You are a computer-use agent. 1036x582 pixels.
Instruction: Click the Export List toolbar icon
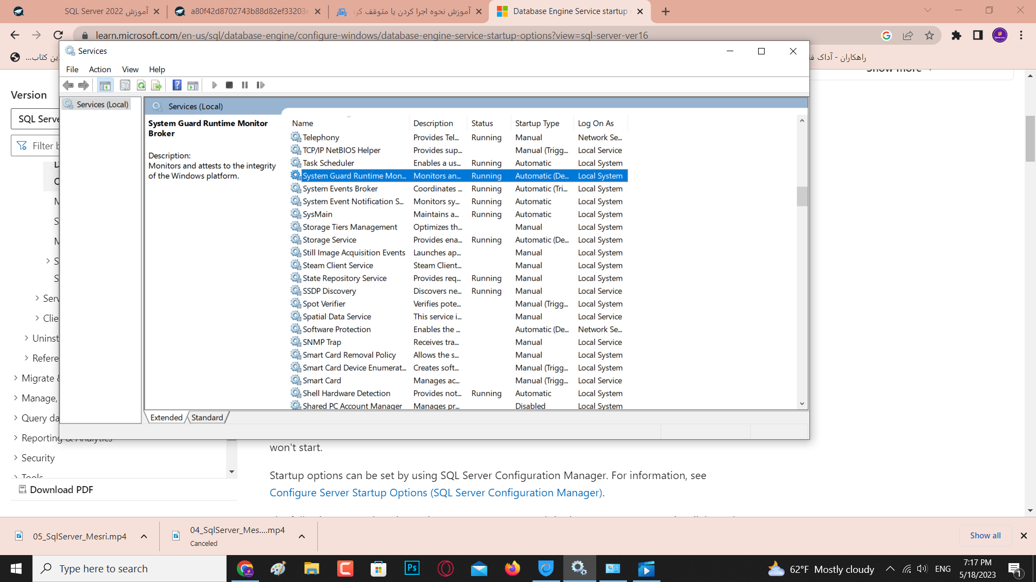pyautogui.click(x=156, y=85)
